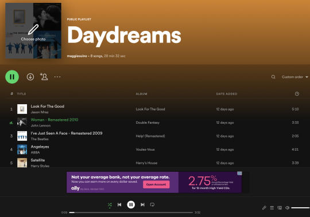This screenshot has width=310, height=217.
Task: Open the connect to a device icon
Action: (x=280, y=208)
